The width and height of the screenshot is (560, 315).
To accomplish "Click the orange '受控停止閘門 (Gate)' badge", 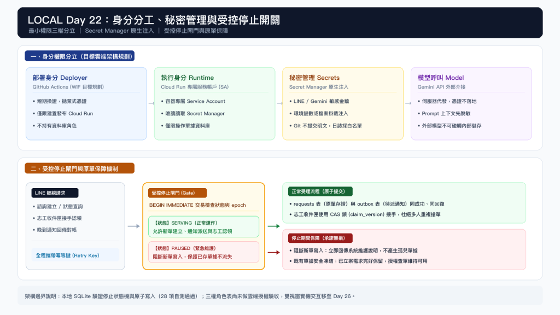I will tap(178, 193).
